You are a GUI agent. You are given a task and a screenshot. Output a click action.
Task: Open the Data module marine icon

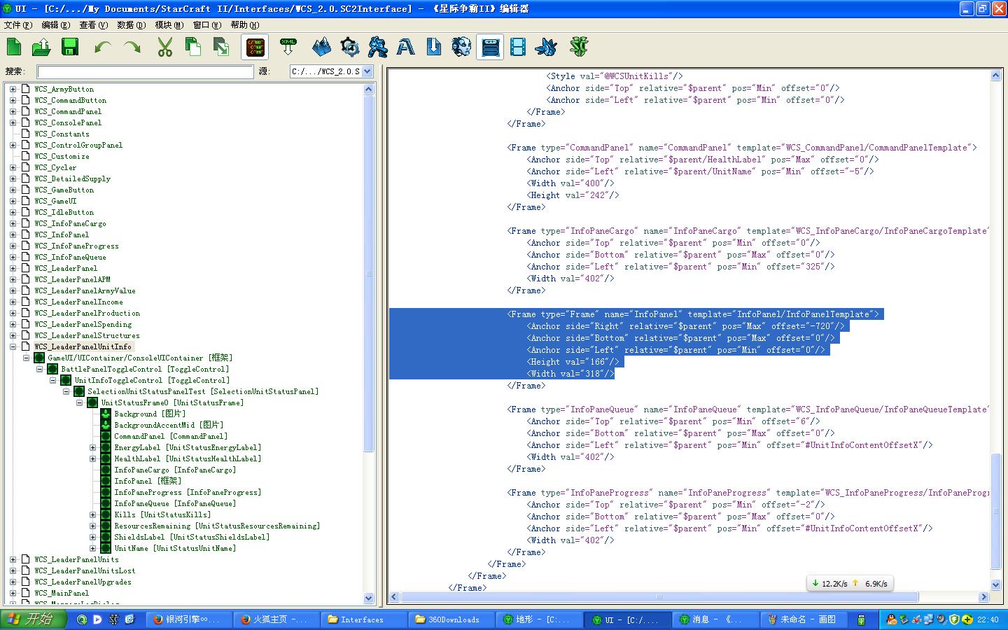(377, 47)
